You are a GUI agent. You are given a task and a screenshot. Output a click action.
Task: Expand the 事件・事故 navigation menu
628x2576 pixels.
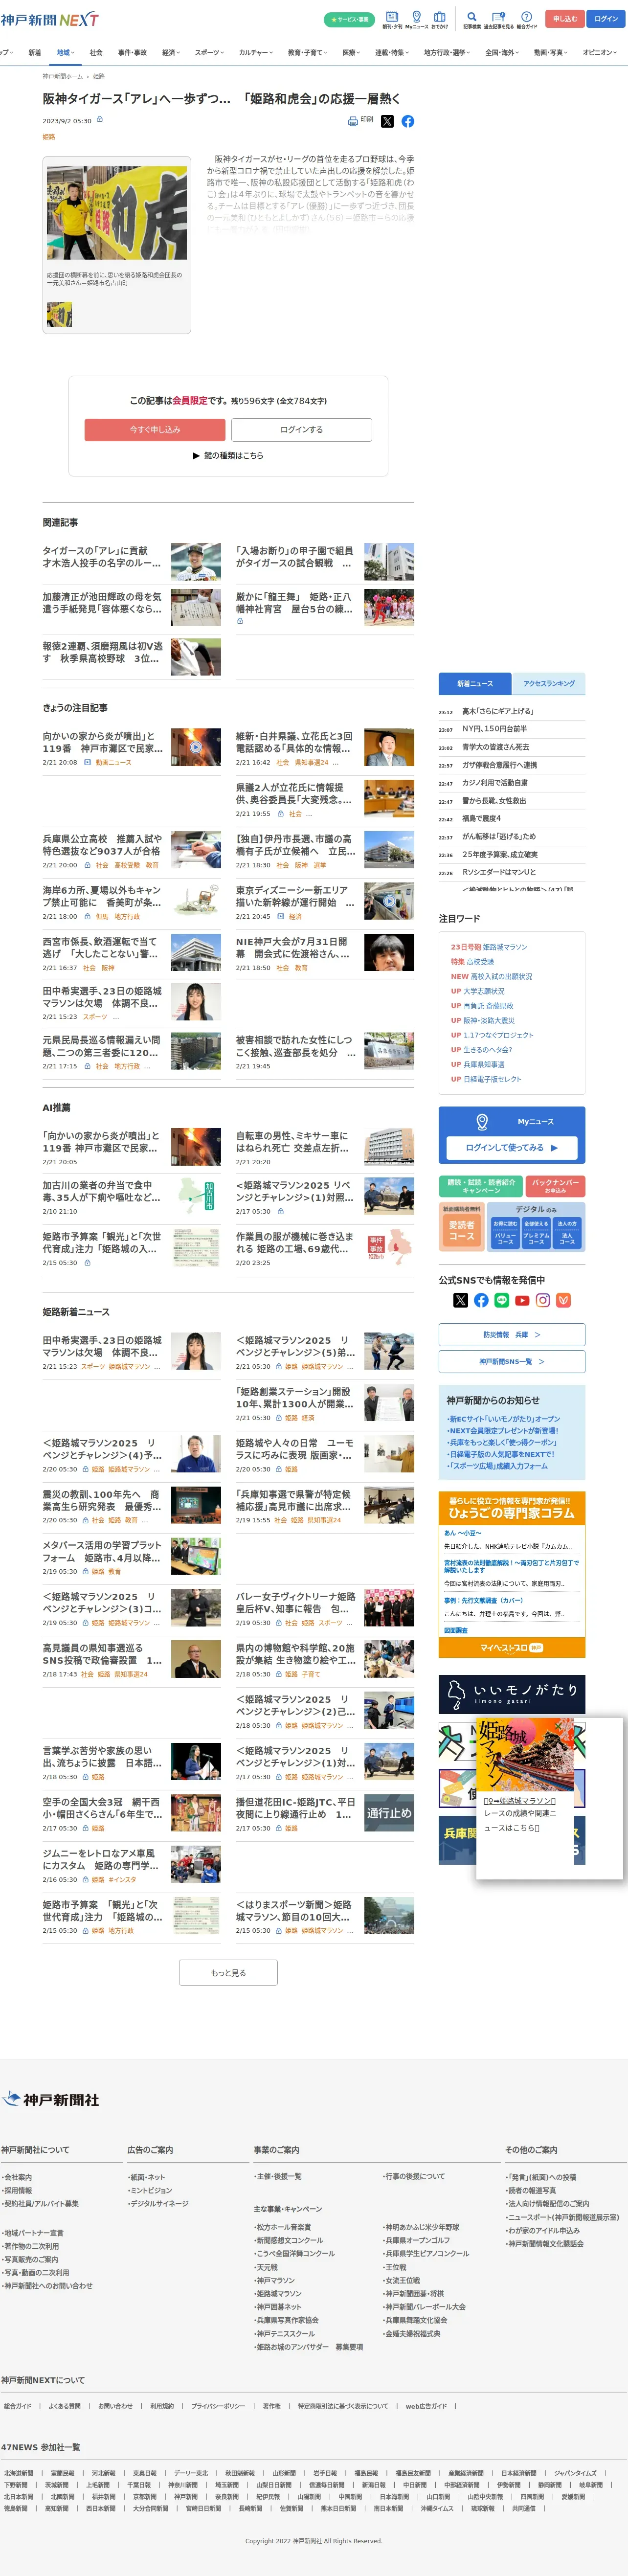[x=132, y=52]
